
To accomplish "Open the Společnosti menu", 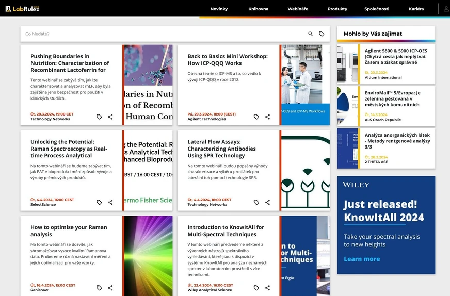I will 377,9.
